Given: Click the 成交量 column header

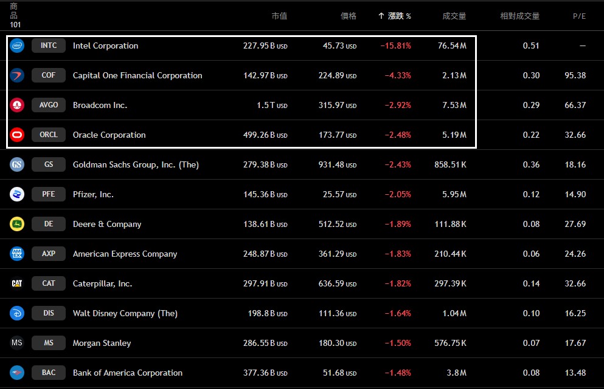Looking at the screenshot, I should (x=454, y=16).
